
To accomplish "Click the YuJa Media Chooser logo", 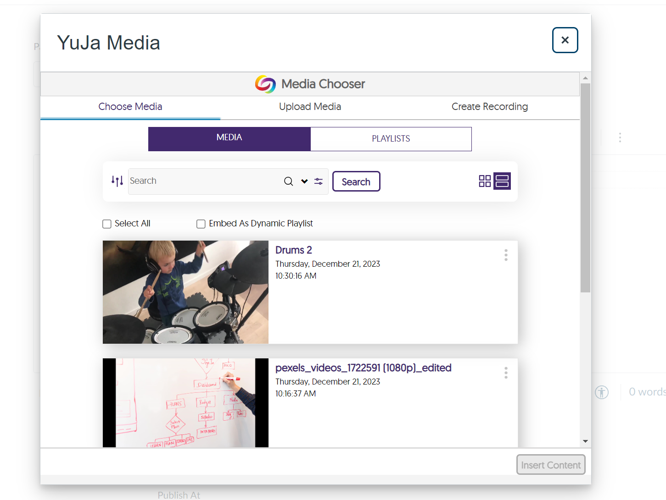I will pos(265,84).
